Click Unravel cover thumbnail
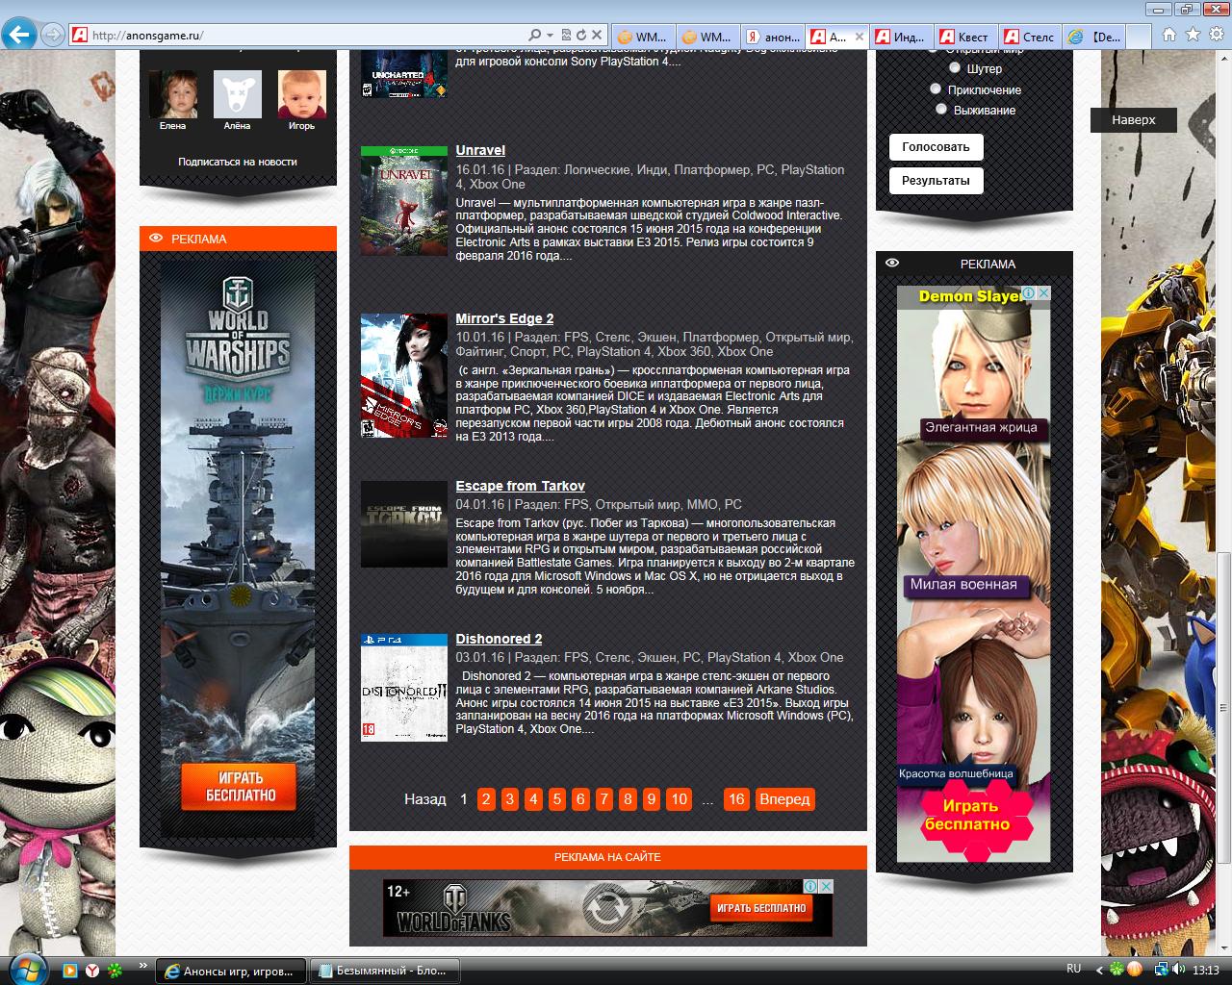 coord(404,201)
